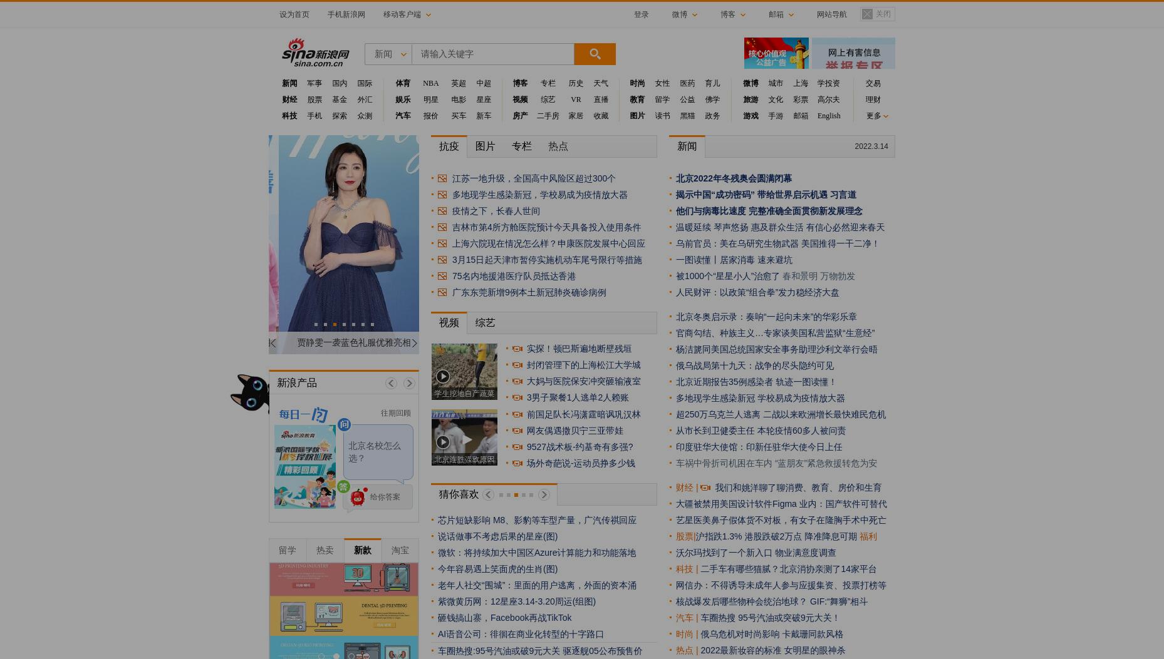Click the 答 answer badge icon
This screenshot has height=659, width=1164.
click(343, 486)
